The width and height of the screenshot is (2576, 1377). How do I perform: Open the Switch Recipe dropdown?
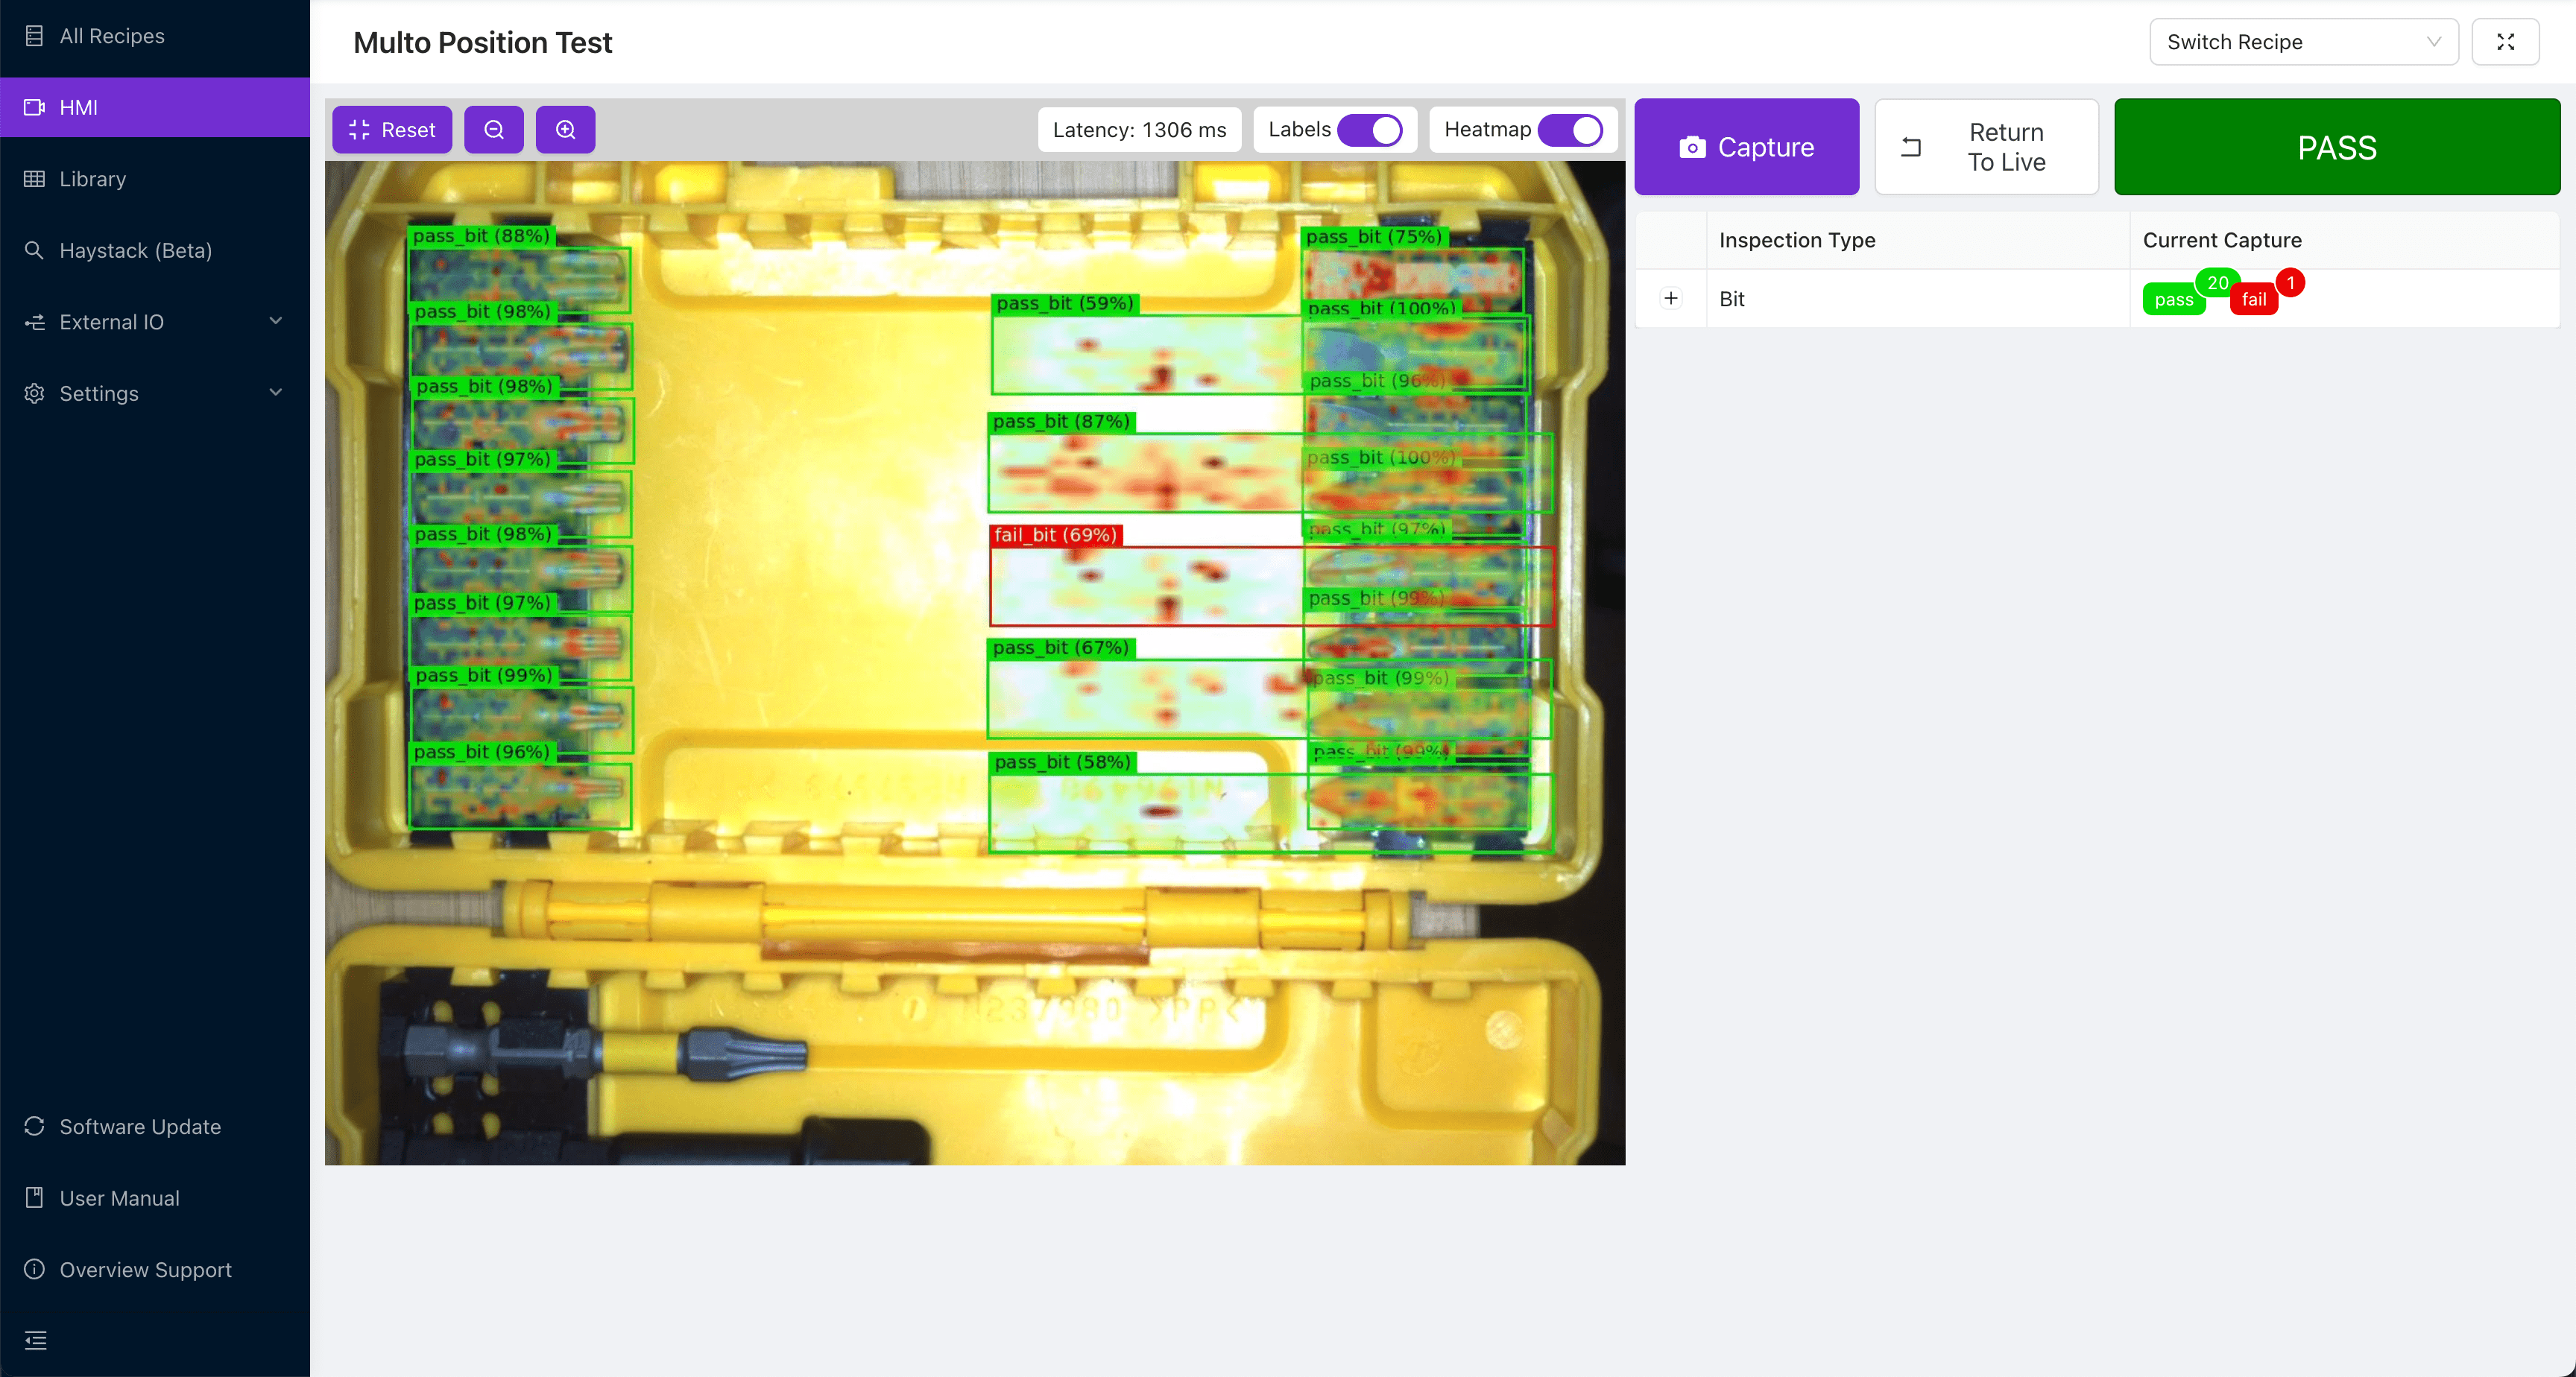click(2302, 42)
